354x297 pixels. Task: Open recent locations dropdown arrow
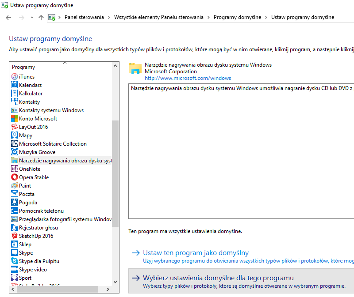(32, 17)
